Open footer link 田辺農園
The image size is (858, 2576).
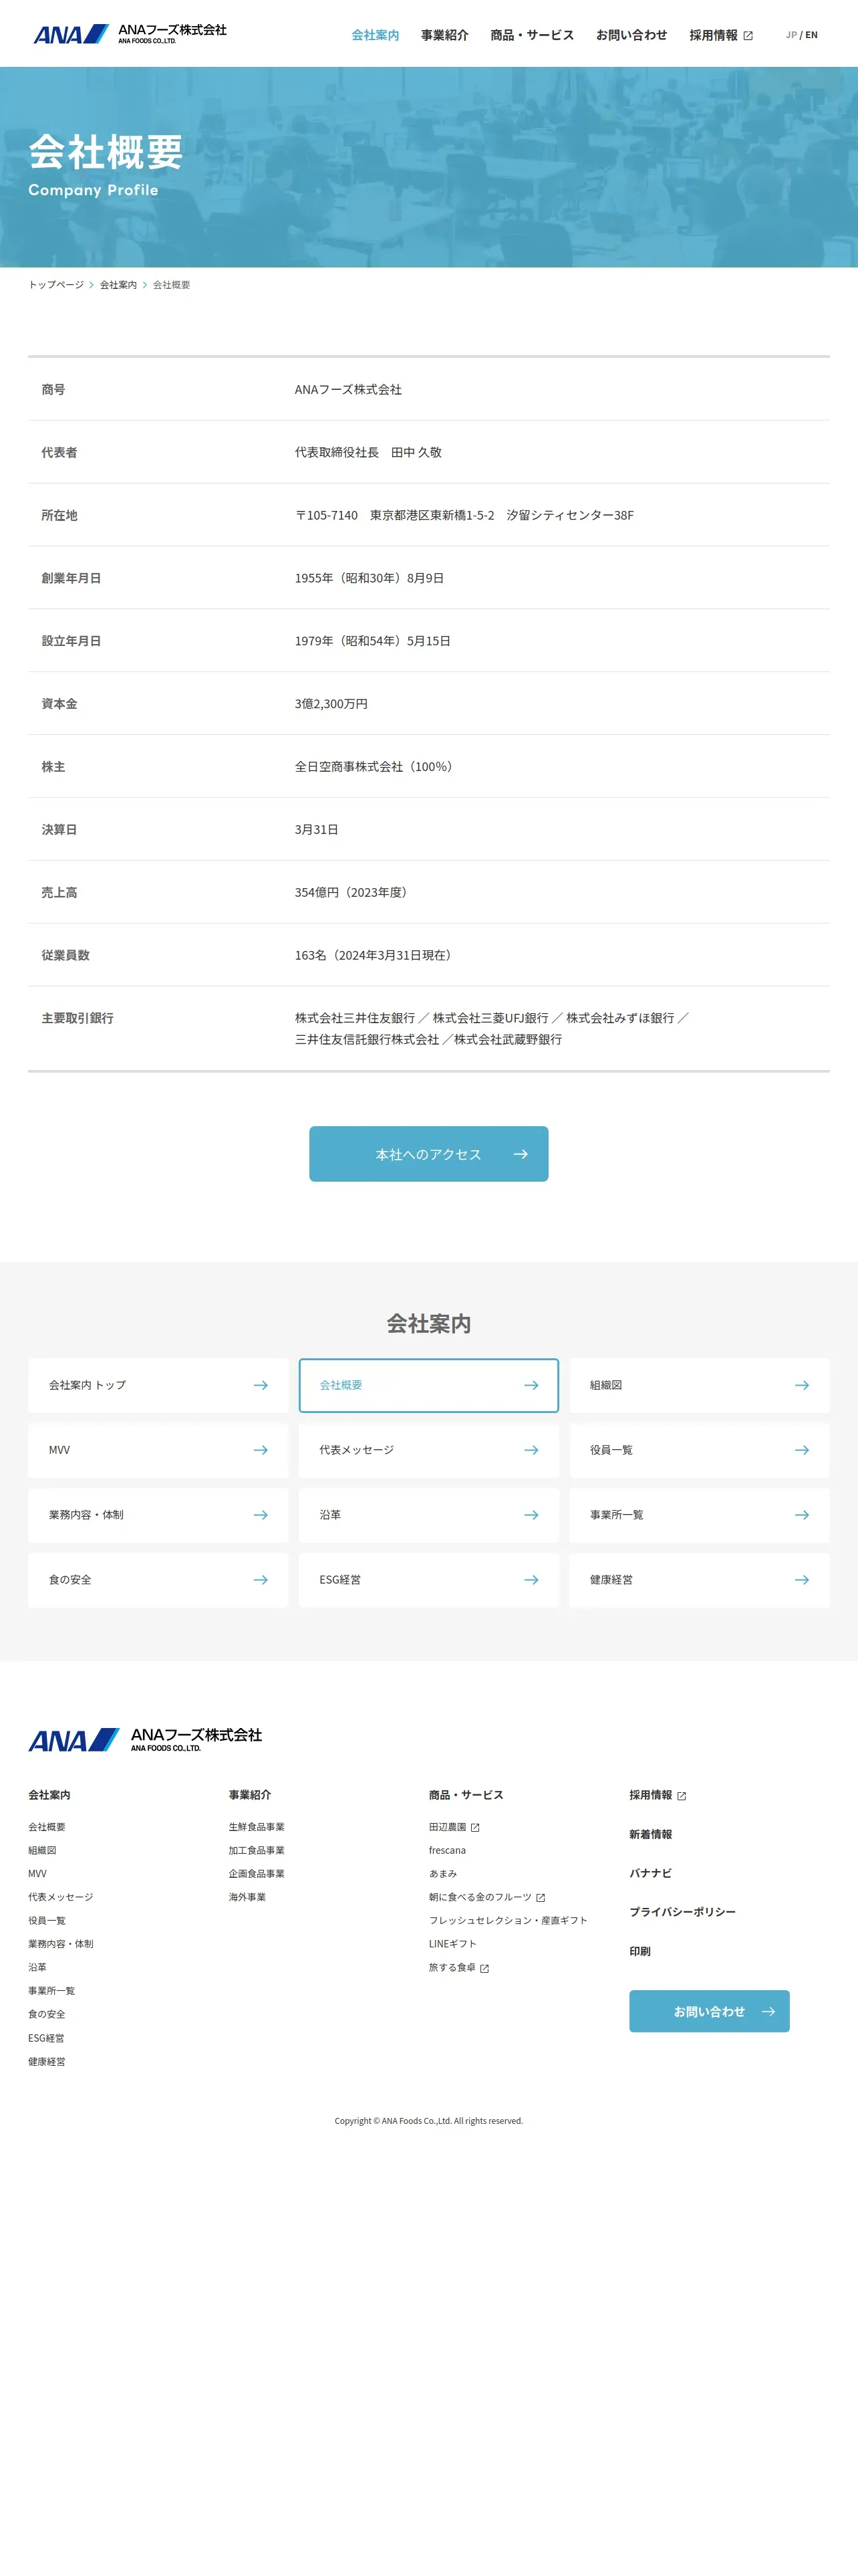(x=448, y=1827)
